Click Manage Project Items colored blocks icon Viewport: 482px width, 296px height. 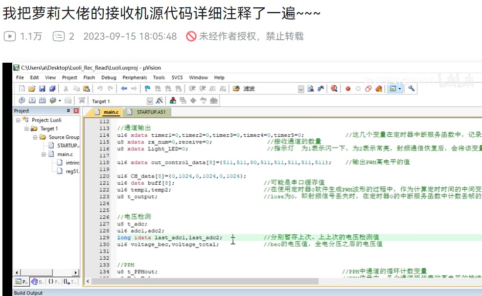click(x=173, y=101)
